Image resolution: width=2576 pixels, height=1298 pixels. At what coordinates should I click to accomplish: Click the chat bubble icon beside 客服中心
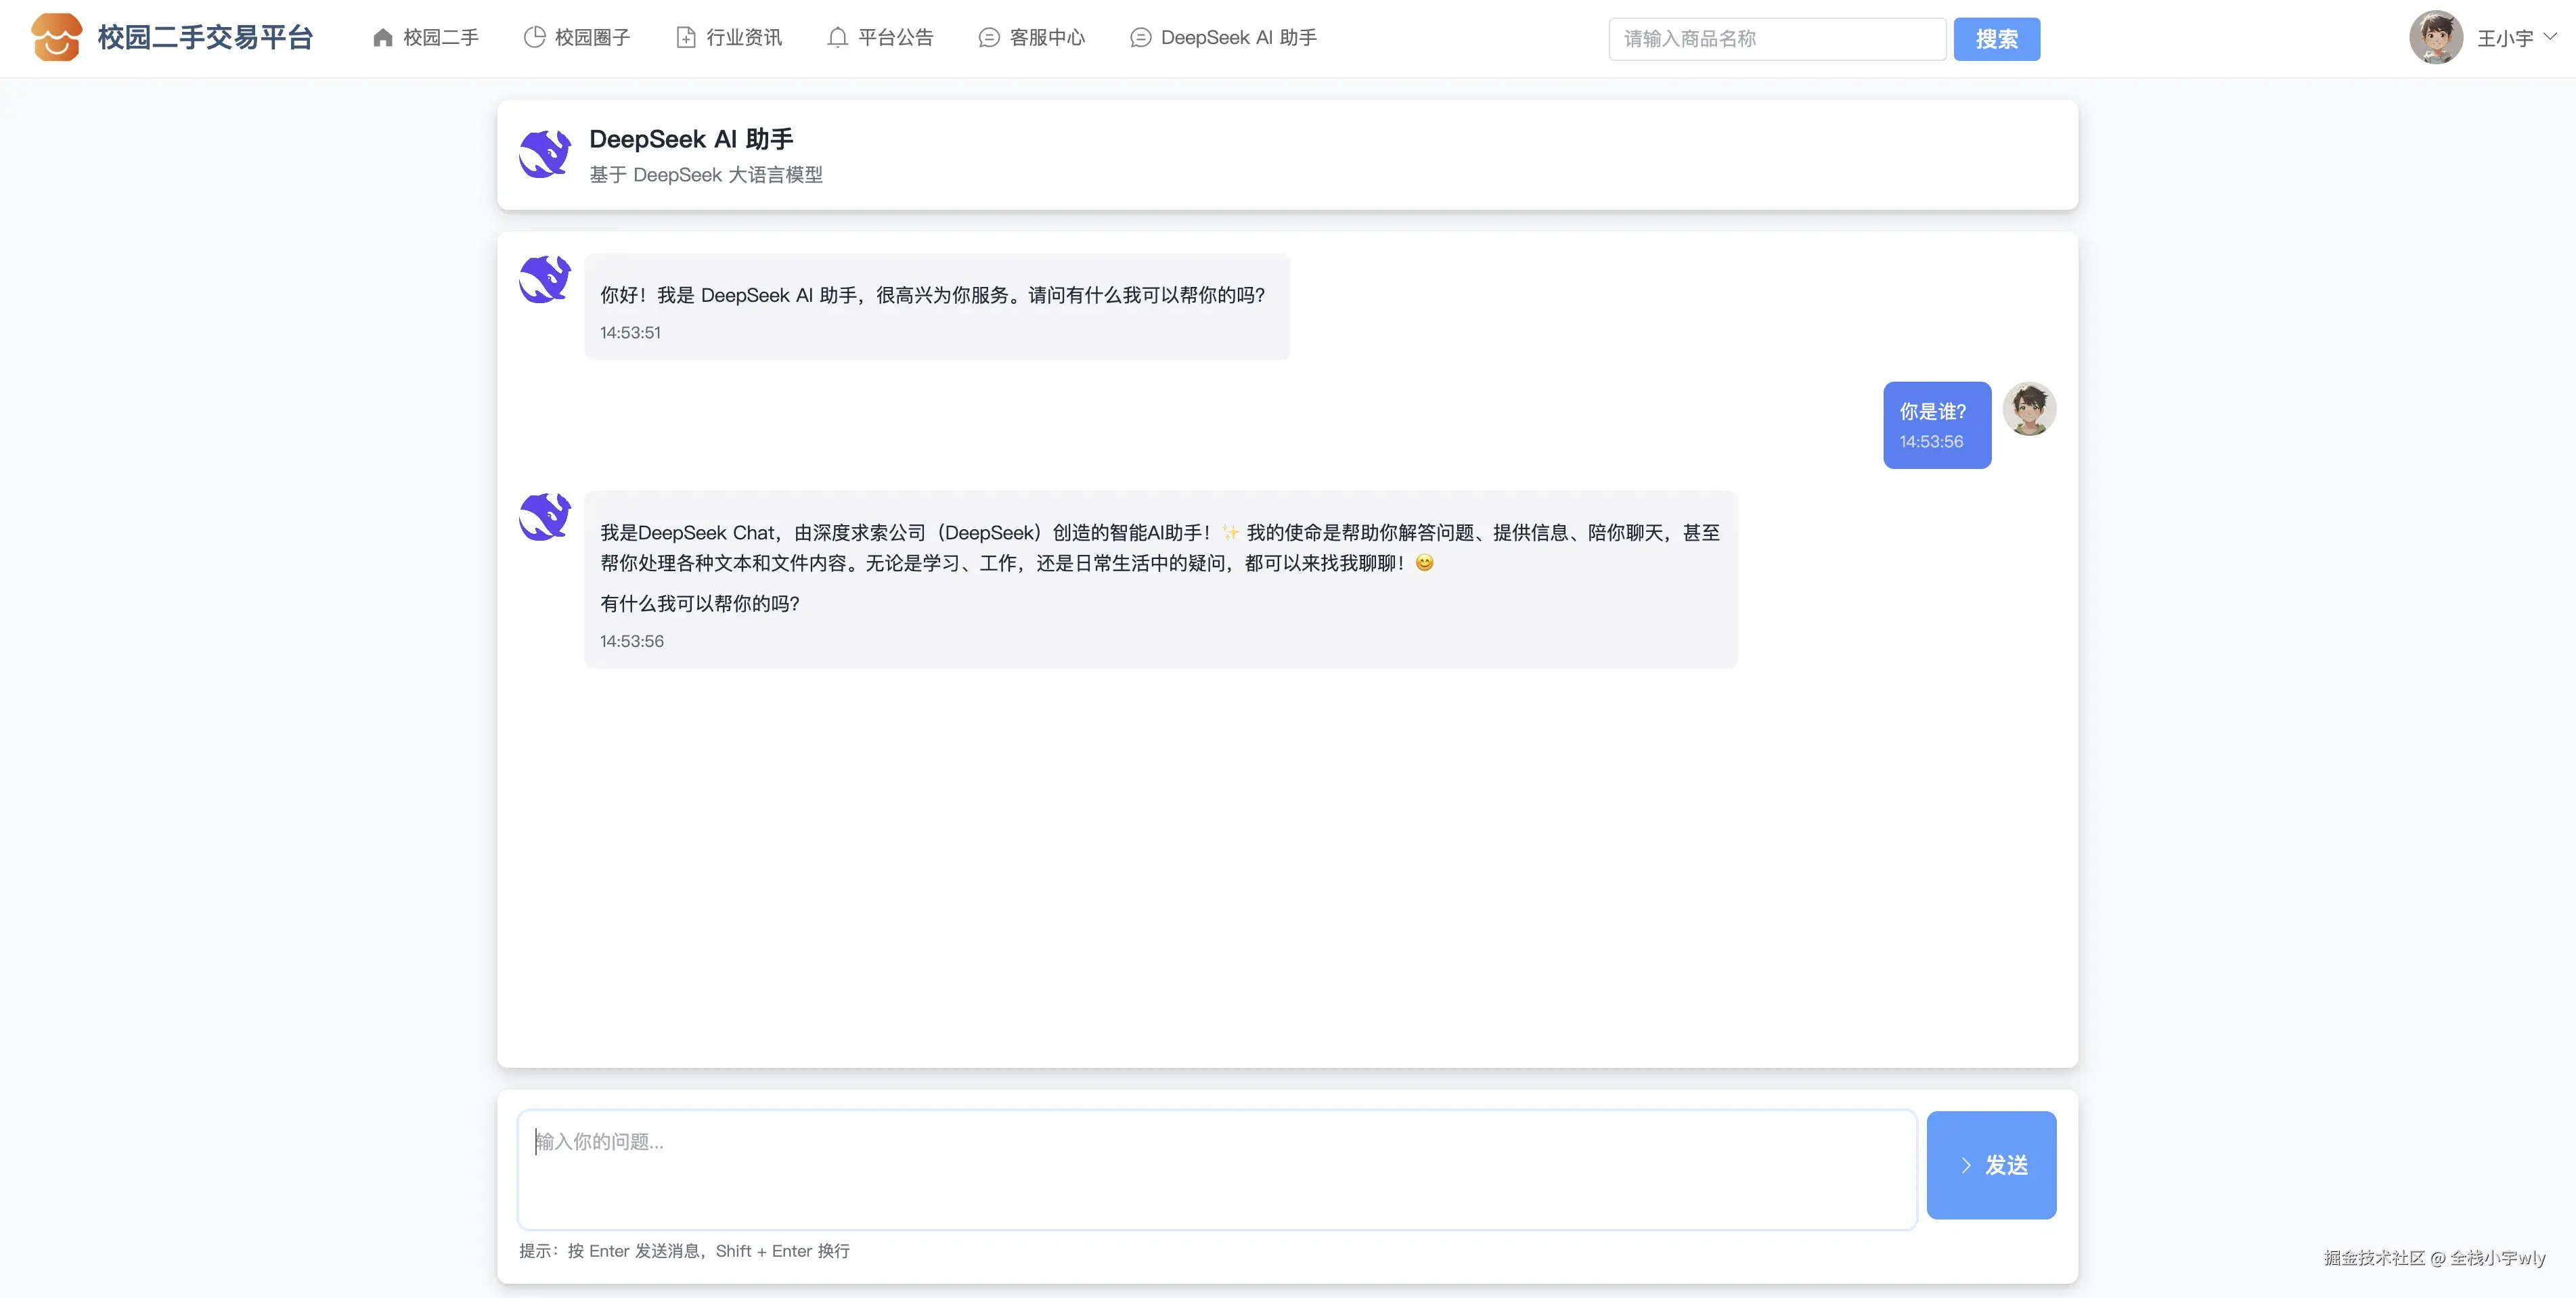(x=988, y=38)
